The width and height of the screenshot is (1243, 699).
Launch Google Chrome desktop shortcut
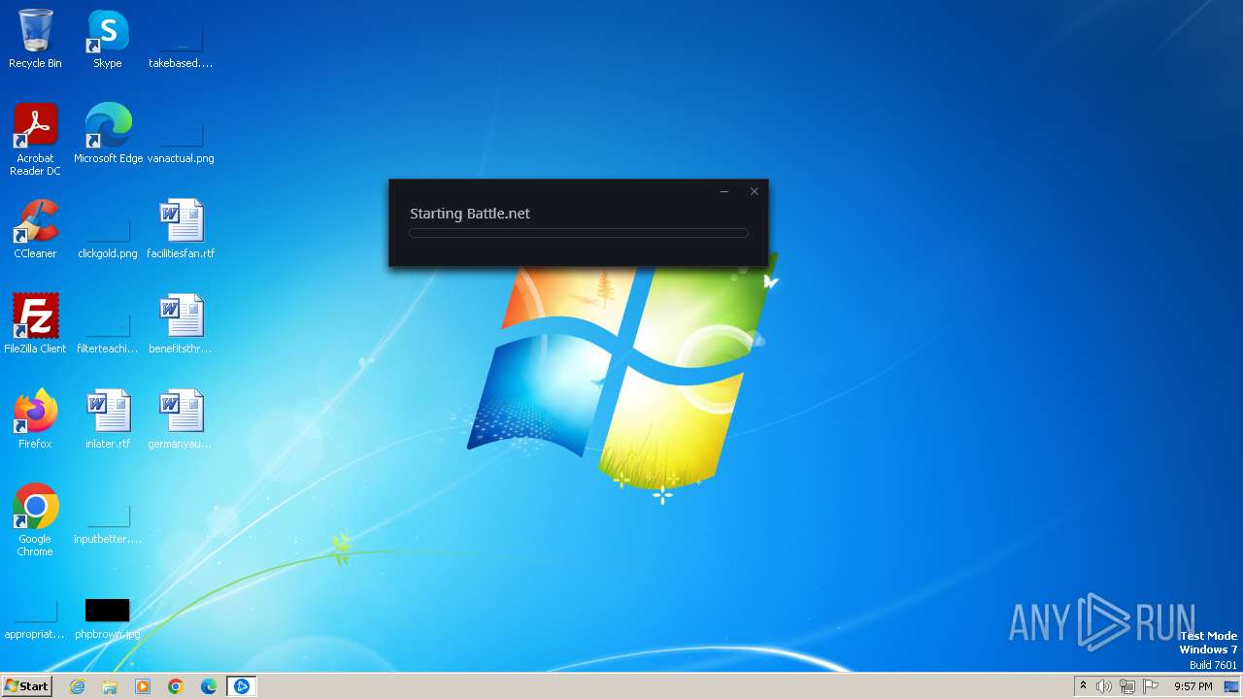(35, 521)
